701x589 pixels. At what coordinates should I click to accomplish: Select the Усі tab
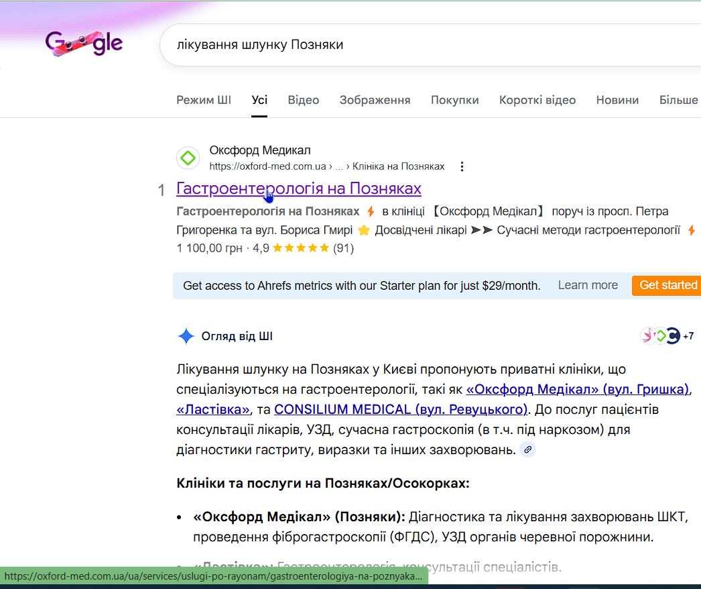click(259, 100)
